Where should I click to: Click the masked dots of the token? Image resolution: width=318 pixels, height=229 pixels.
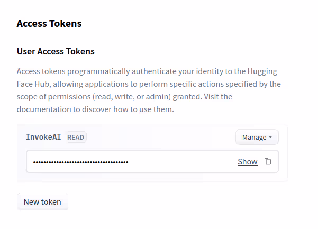point(80,162)
